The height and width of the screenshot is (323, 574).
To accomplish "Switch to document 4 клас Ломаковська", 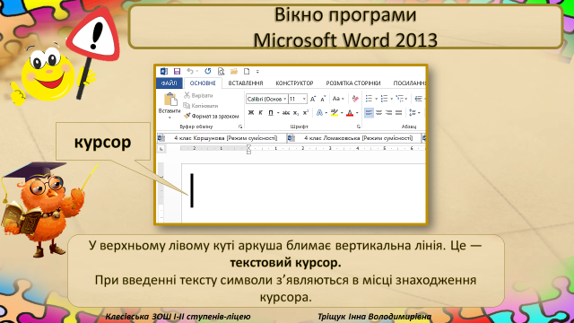I will coord(353,138).
